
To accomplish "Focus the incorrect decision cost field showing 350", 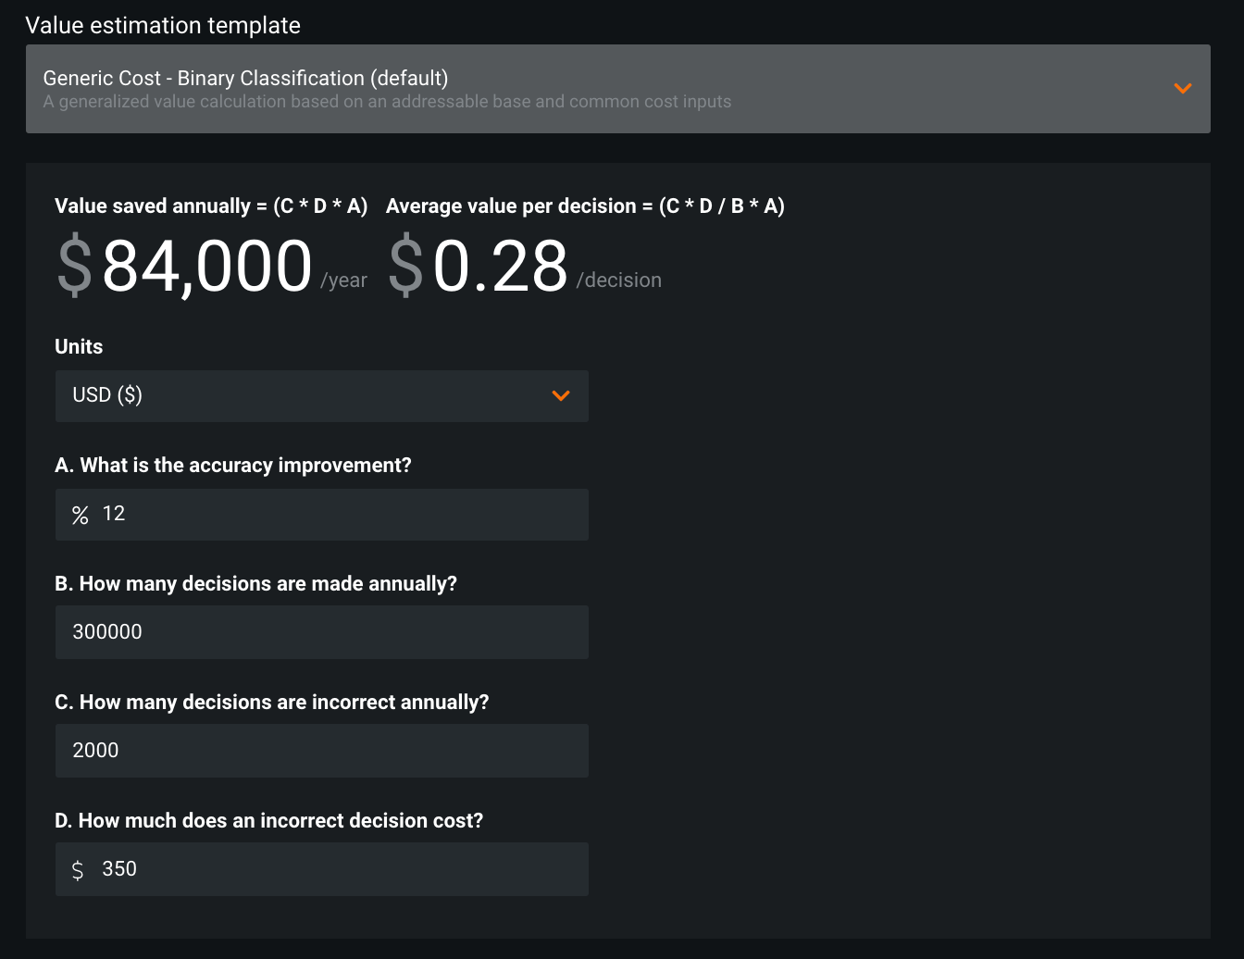I will [333, 869].
